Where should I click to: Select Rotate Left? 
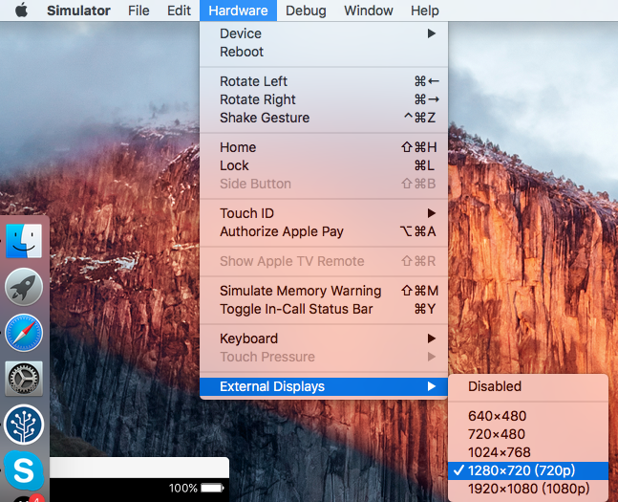coord(324,81)
